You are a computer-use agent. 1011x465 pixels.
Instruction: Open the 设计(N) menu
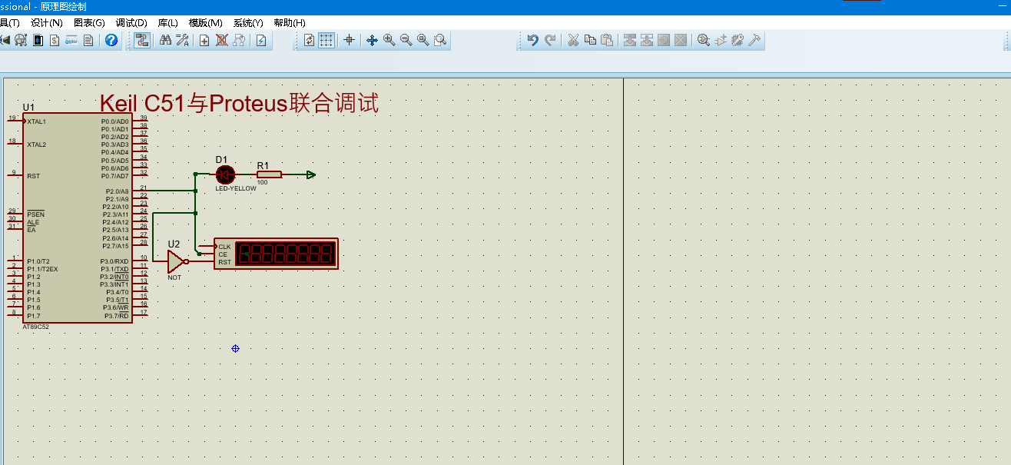pos(47,23)
